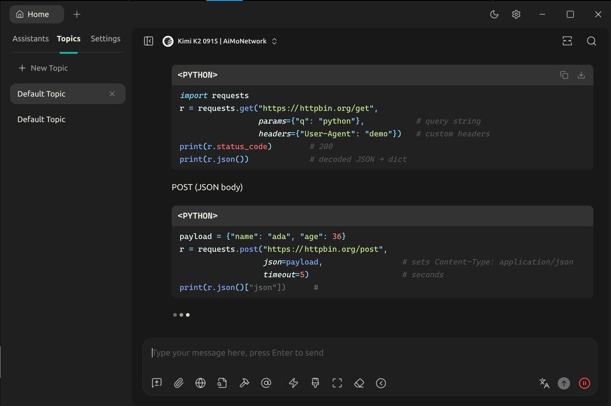Click New Topic in the sidebar
The width and height of the screenshot is (611, 406).
pyautogui.click(x=43, y=68)
